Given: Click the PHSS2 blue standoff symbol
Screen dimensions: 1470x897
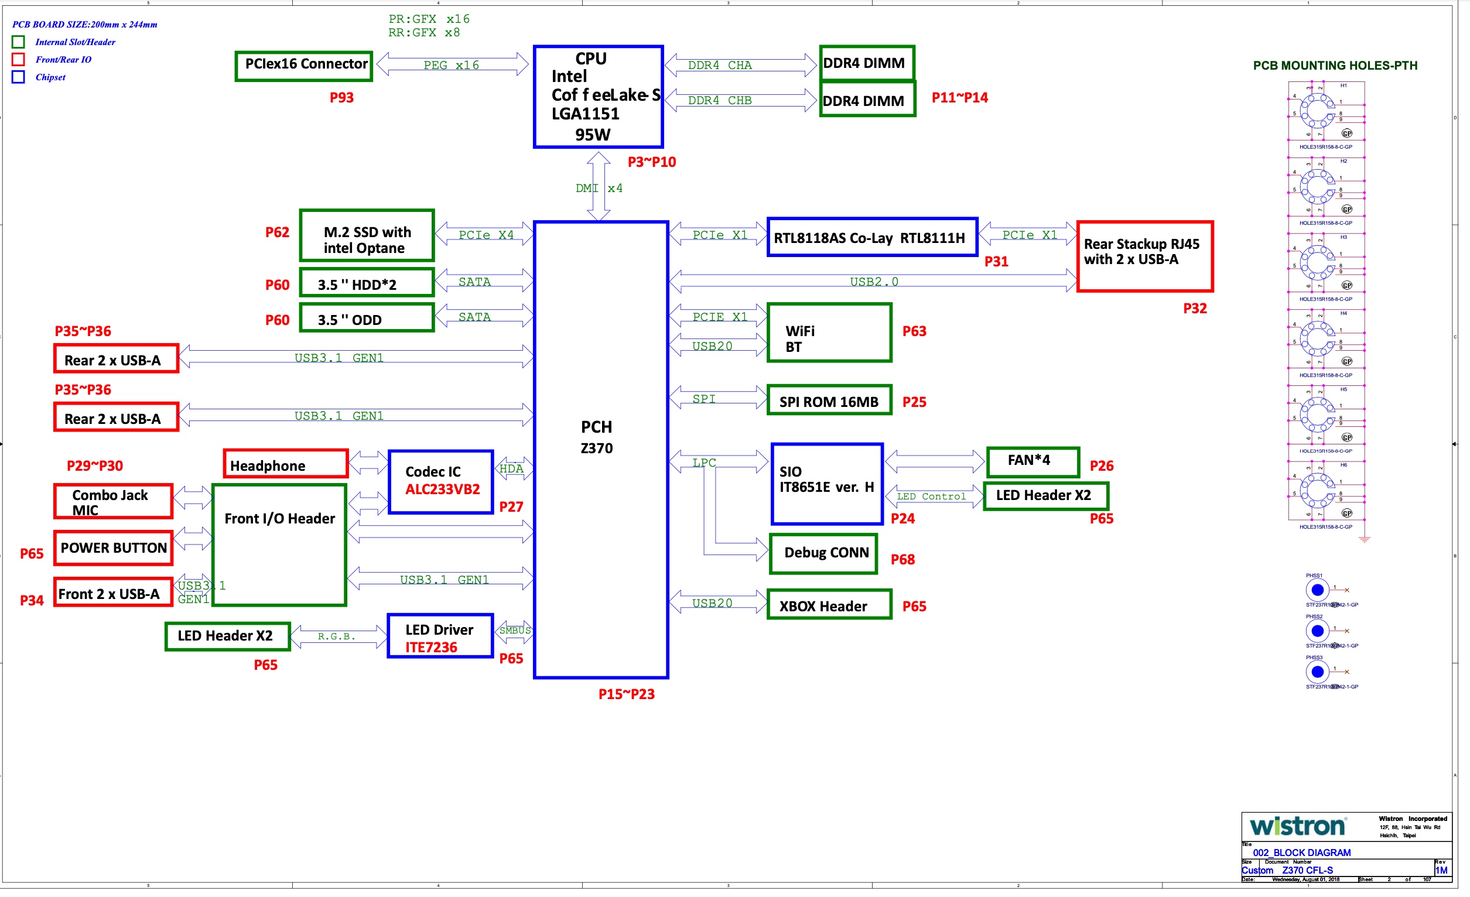Looking at the screenshot, I should [1317, 631].
